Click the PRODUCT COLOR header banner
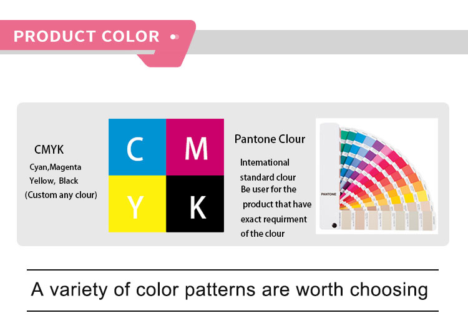 [87, 36]
